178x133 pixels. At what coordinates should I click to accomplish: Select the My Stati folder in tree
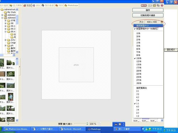pos(10,12)
